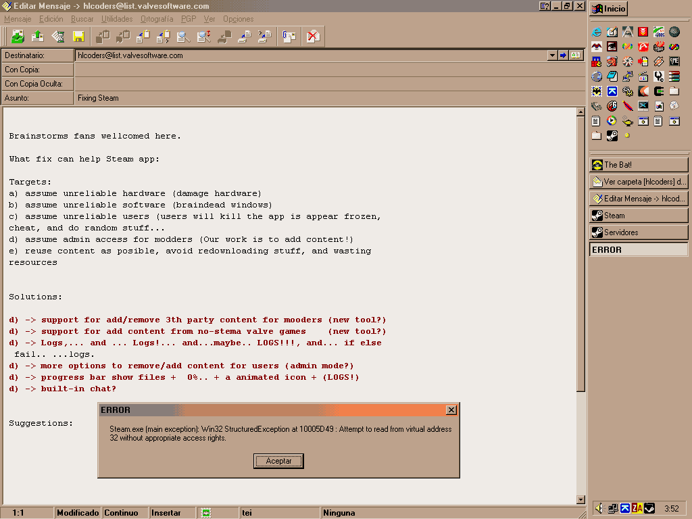The width and height of the screenshot is (692, 519).
Task: Open the Utilidades menu
Action: coord(117,19)
